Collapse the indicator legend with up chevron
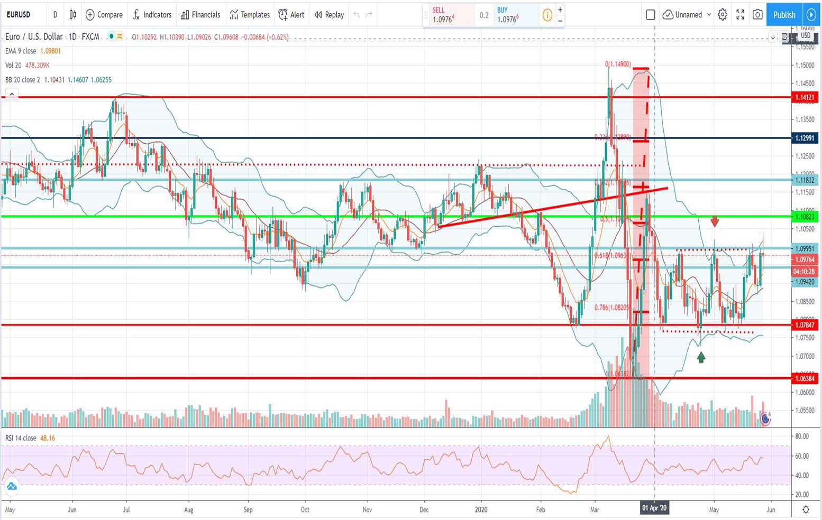This screenshot has width=822, height=520. coord(12,94)
